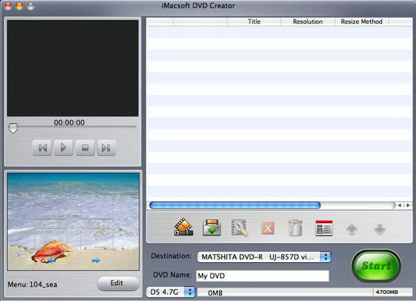Open the D5 4.7G disc size dropdown
Image resolution: width=416 pixels, height=301 pixels.
point(171,292)
